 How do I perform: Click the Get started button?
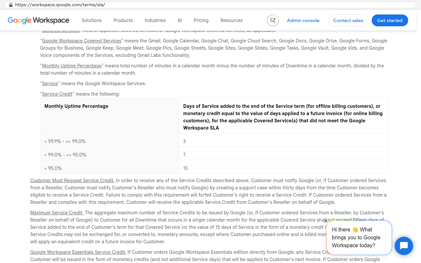390,20
